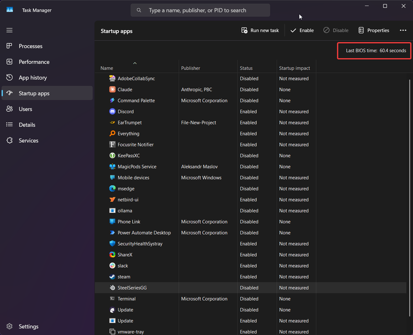413x335 pixels.
Task: Click the magnifier search icon
Action: pos(139,11)
